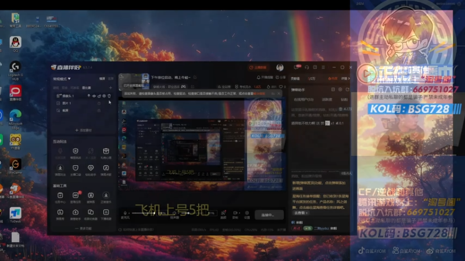465x261 pixels.
Task: Open 弹幕助手 settings gear icon
Action: click(340, 89)
